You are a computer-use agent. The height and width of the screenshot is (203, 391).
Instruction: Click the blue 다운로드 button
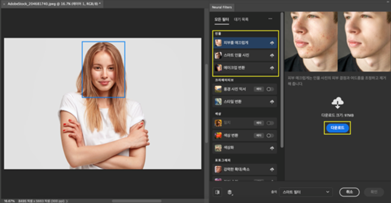(x=337, y=128)
